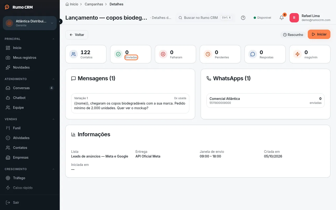Click the Enviadas green check icon

coord(118,54)
